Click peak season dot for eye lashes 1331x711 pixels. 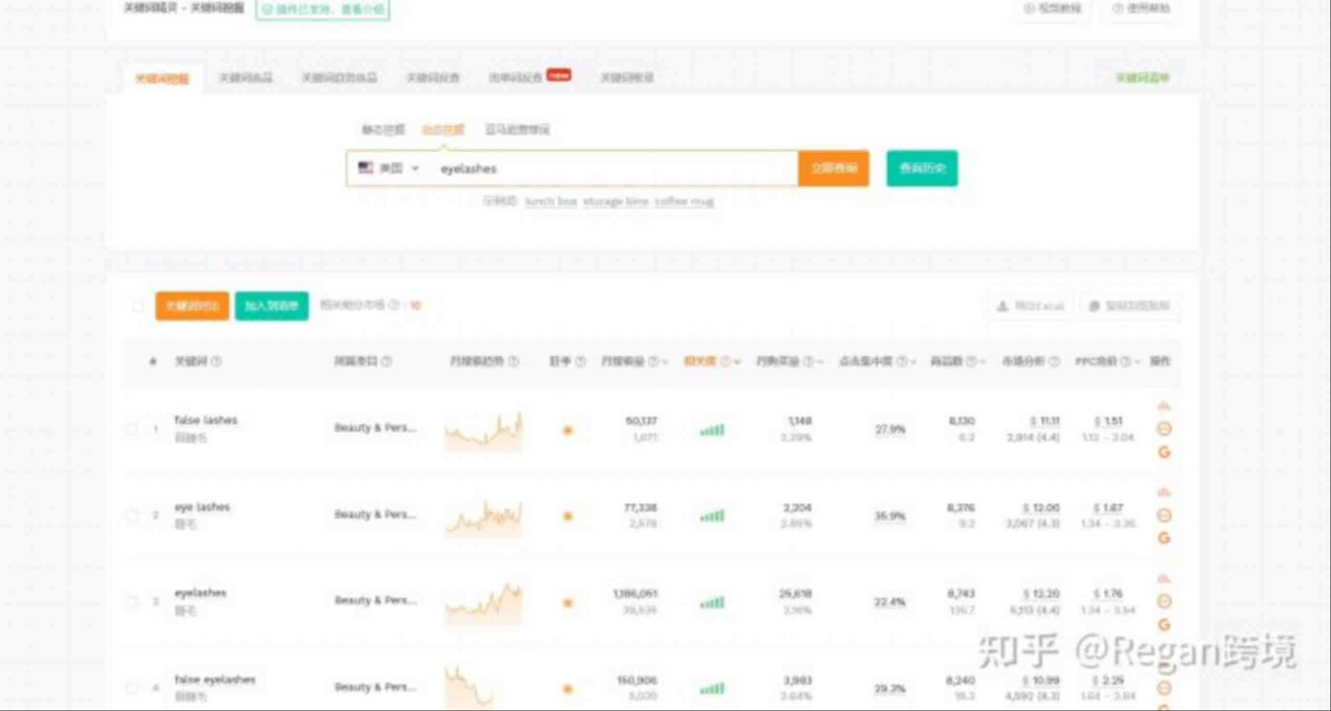[x=568, y=516]
